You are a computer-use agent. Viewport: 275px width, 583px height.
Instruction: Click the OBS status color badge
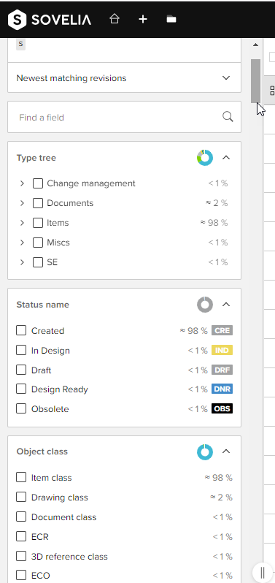(222, 408)
